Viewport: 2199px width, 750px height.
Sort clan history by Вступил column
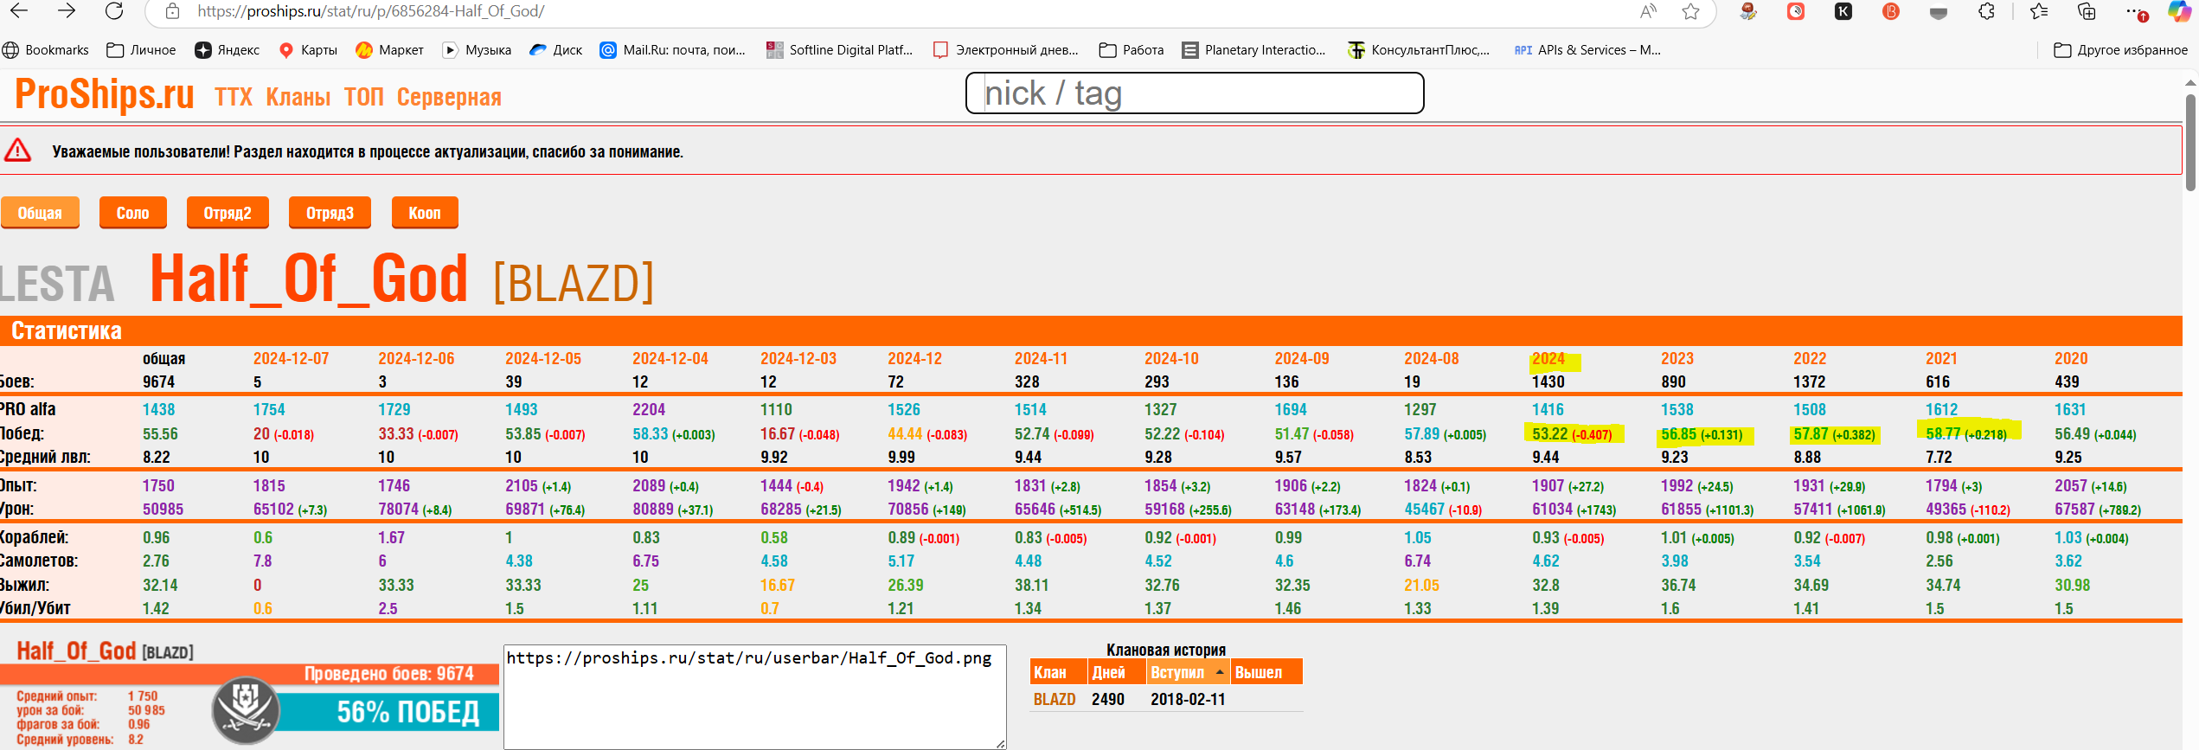pos(1177,672)
